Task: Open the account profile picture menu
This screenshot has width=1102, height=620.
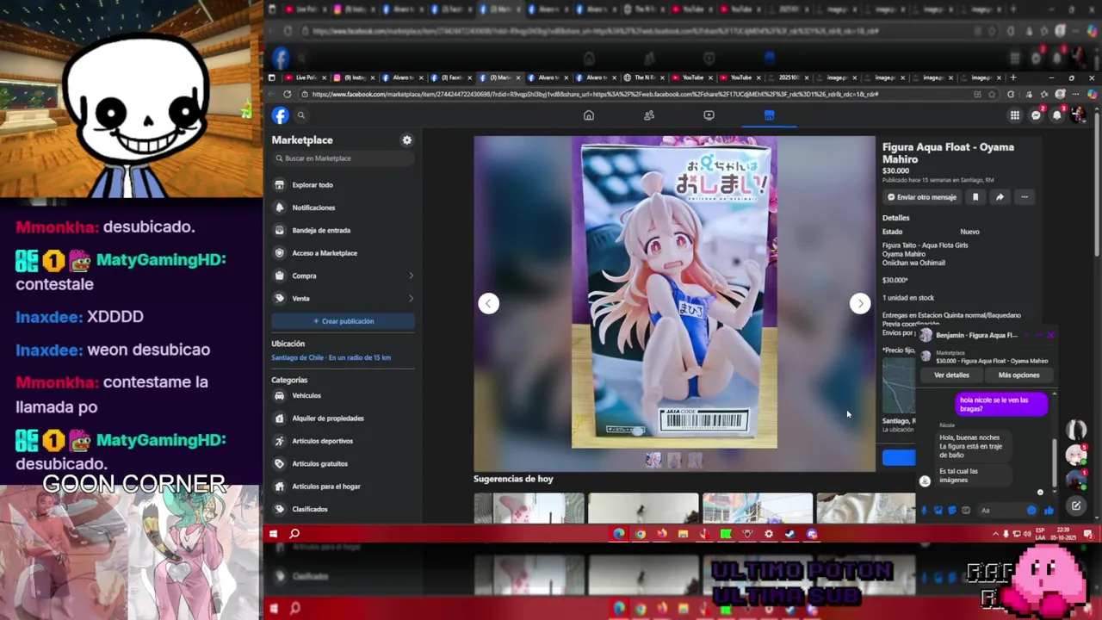Action: [x=1078, y=115]
